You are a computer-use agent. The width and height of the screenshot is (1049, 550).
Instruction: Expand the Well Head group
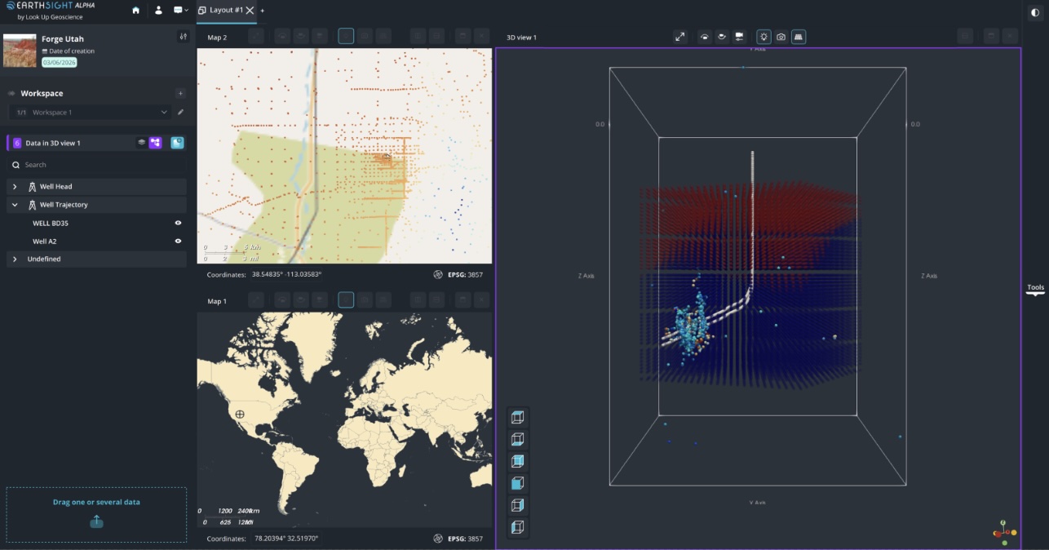[15, 187]
